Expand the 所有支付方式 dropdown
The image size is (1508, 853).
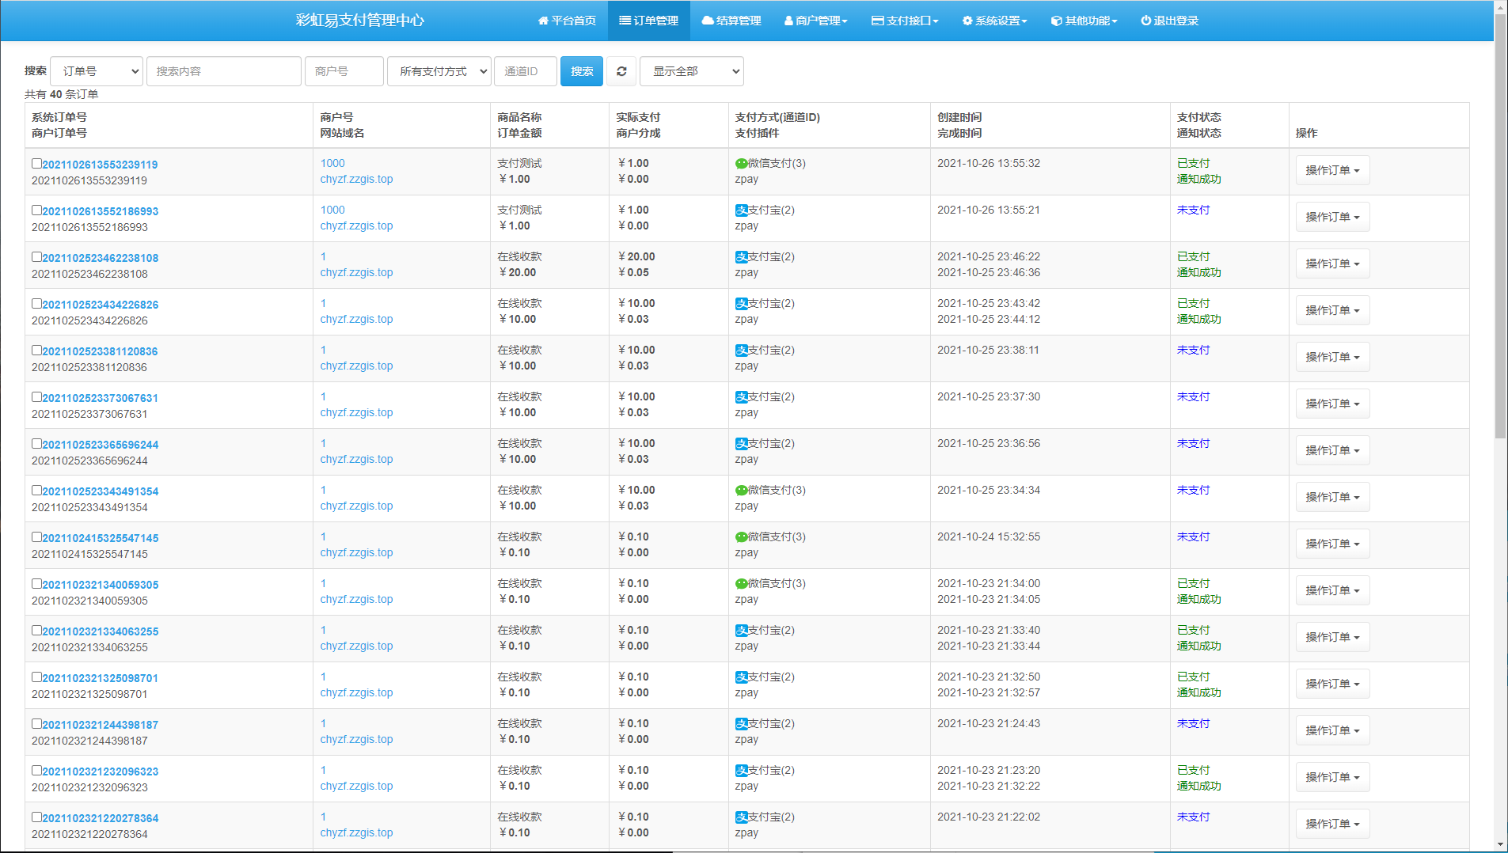click(439, 71)
